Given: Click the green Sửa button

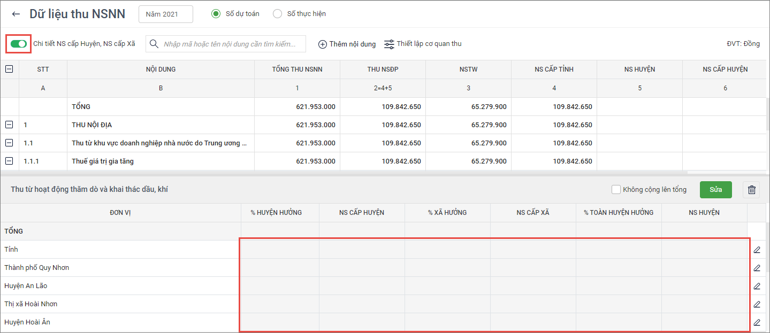Looking at the screenshot, I should tap(715, 190).
